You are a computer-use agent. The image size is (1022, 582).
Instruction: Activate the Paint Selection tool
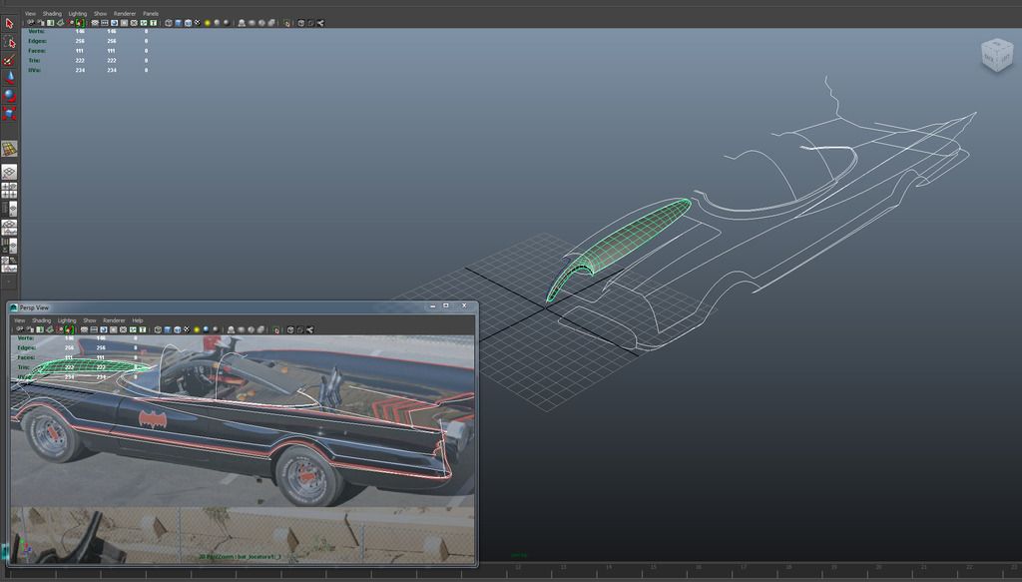click(9, 60)
